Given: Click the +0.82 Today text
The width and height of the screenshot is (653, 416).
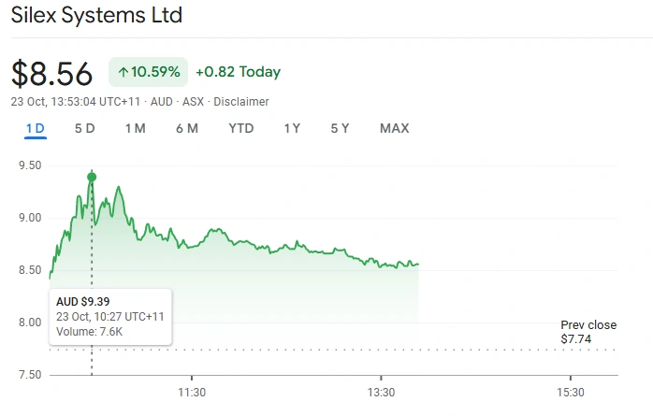Looking at the screenshot, I should coord(238,72).
